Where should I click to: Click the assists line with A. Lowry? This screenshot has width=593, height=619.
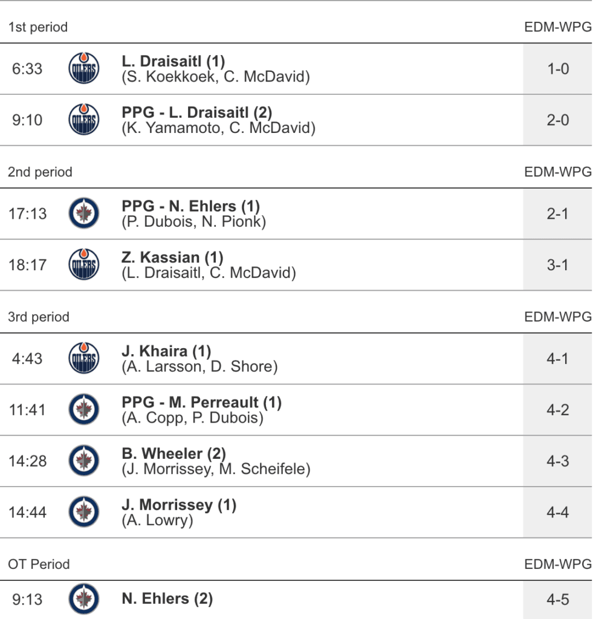157,520
